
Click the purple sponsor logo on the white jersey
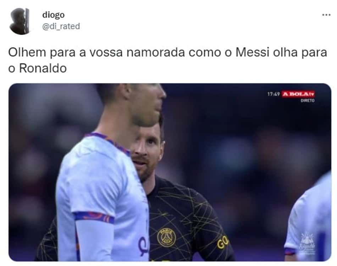click(143, 245)
